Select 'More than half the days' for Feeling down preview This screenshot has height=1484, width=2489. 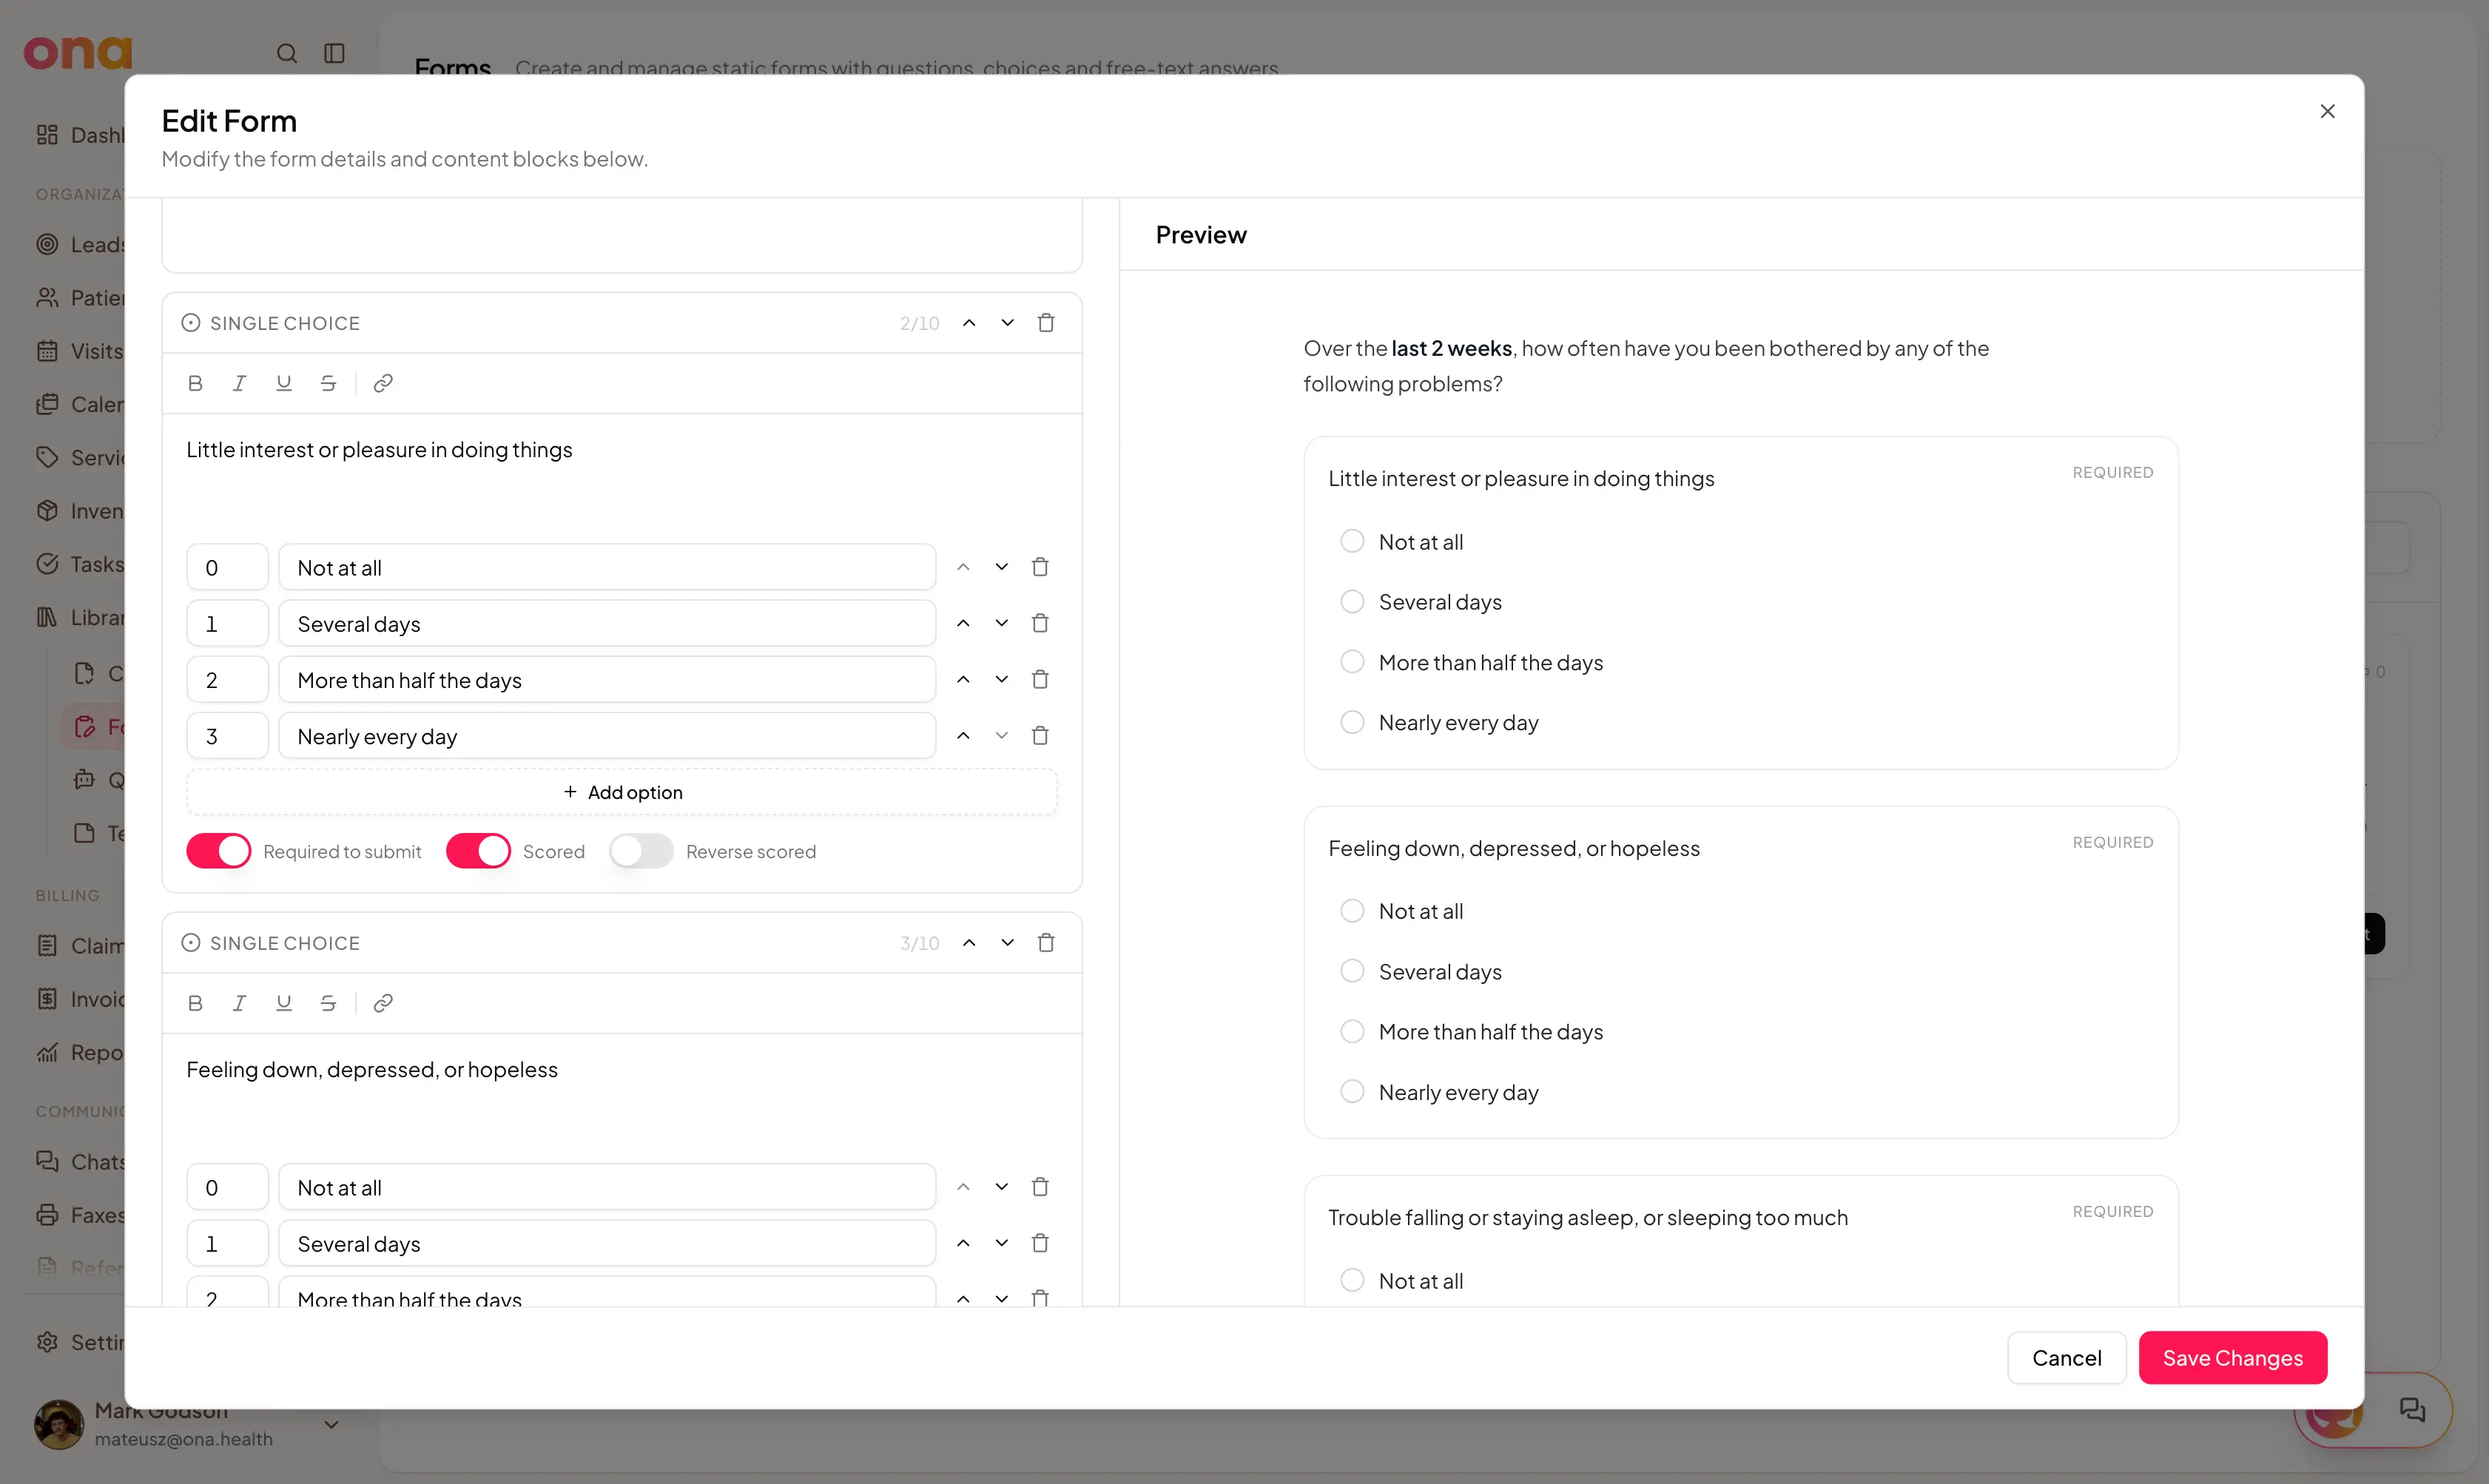click(1352, 1031)
